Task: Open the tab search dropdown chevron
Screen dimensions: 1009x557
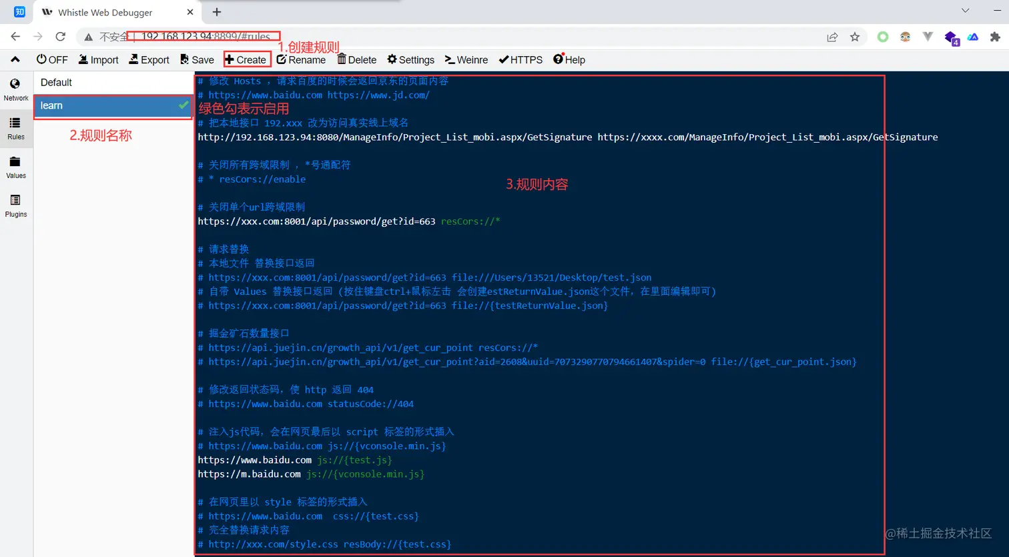Action: coord(965,11)
